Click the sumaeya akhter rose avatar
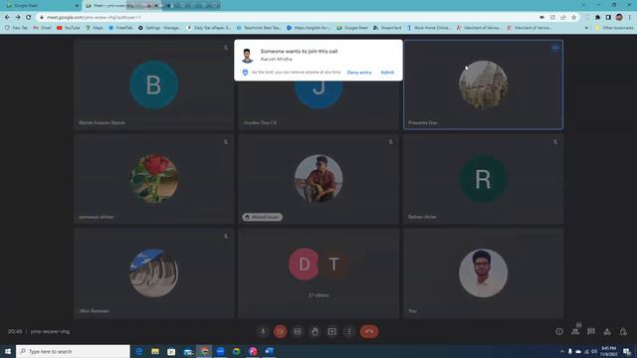The width and height of the screenshot is (637, 358). click(x=154, y=179)
